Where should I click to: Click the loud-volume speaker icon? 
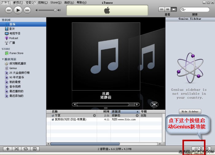(x=59, y=10)
